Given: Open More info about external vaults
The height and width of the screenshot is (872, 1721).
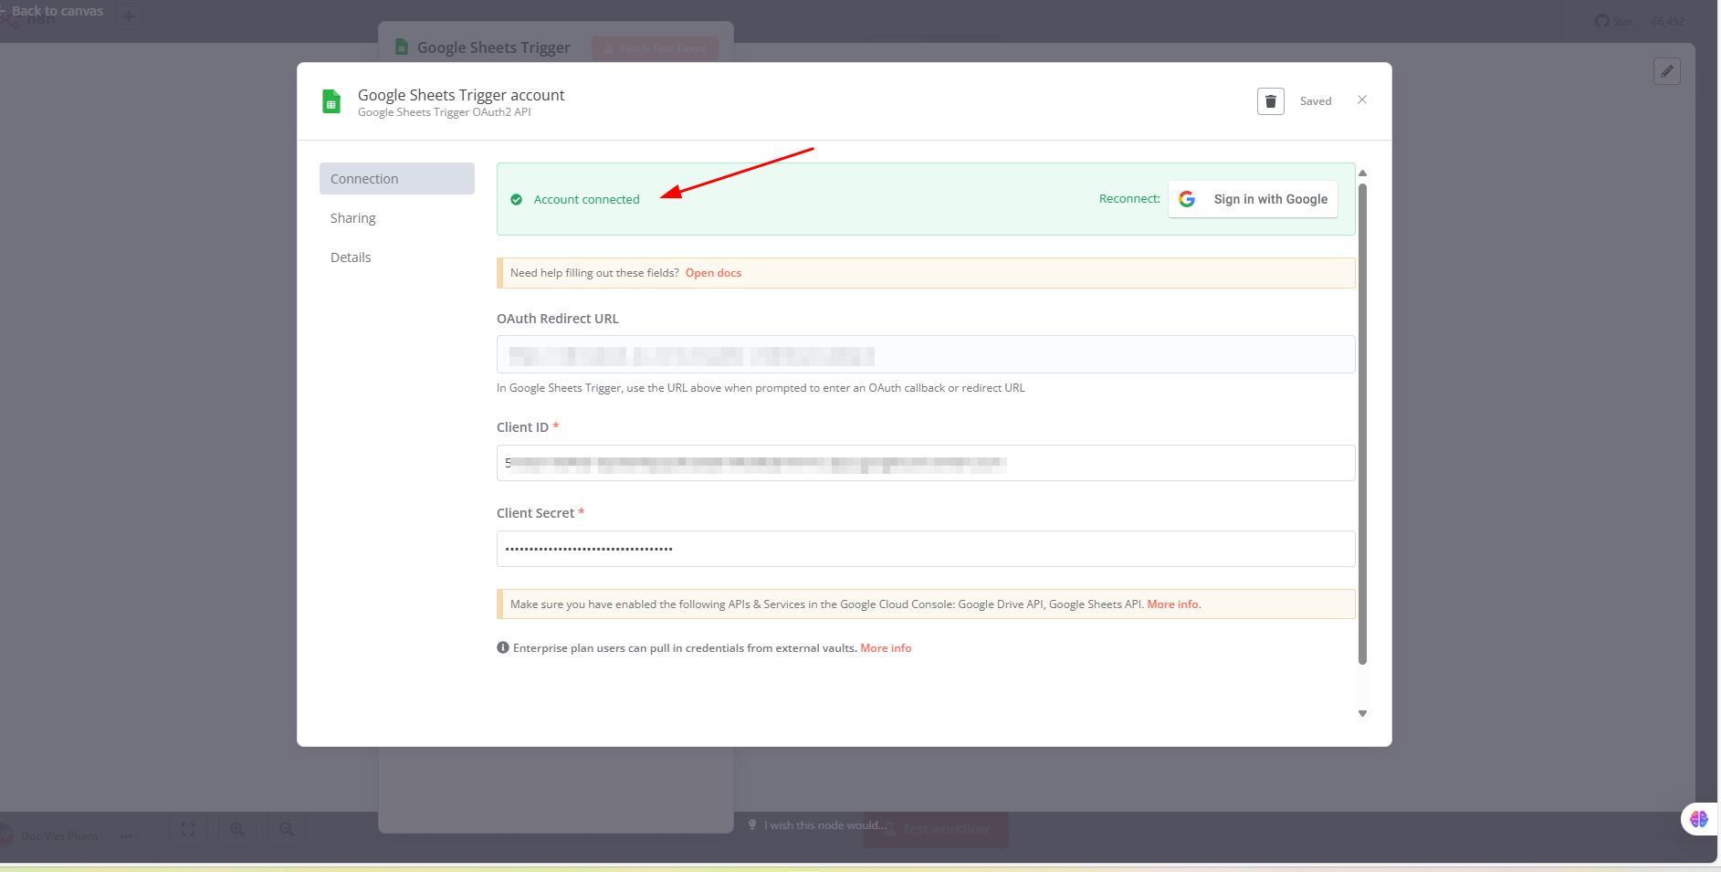Looking at the screenshot, I should (x=886, y=648).
